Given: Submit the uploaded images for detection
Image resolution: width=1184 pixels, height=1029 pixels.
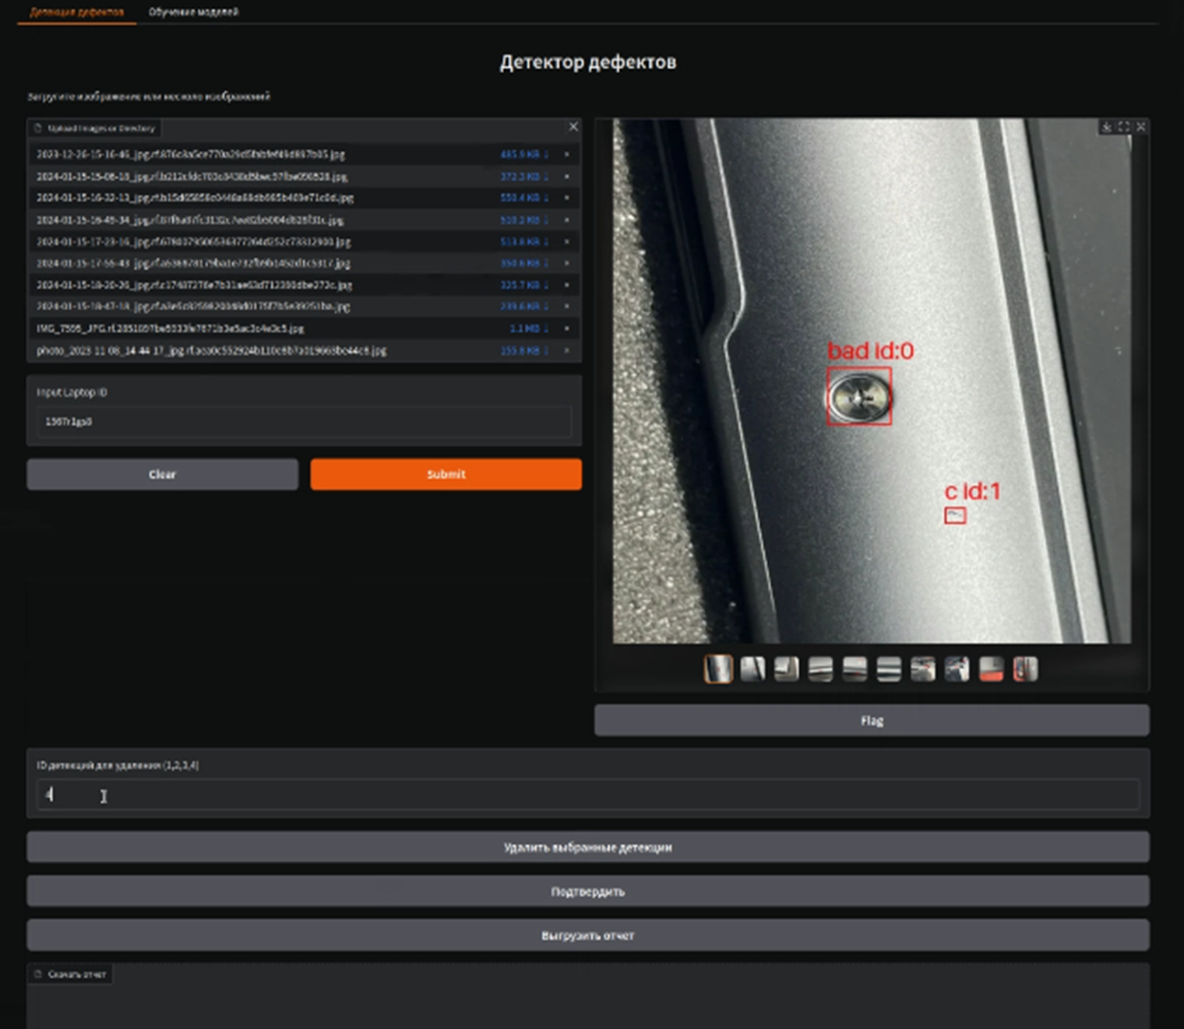Looking at the screenshot, I should point(446,474).
